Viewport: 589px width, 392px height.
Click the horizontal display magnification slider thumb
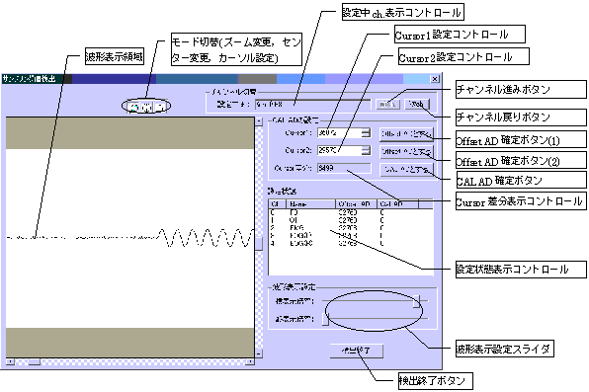pyautogui.click(x=417, y=301)
